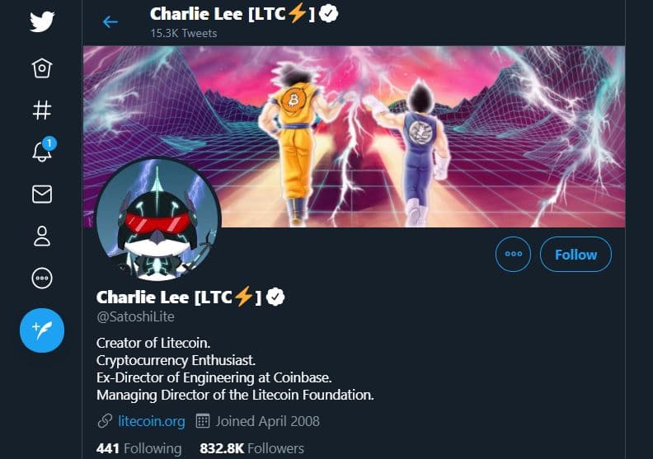Click the Joined April 2008 calendar icon
The image size is (653, 459).
coord(203,421)
